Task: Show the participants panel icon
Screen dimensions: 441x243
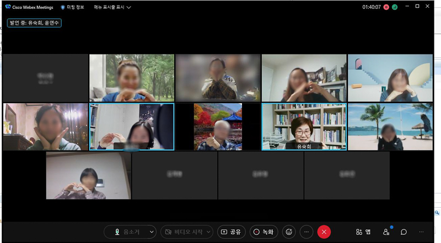Action: tap(386, 232)
